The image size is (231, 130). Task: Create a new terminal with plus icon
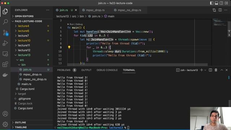pyautogui.click(x=201, y=70)
